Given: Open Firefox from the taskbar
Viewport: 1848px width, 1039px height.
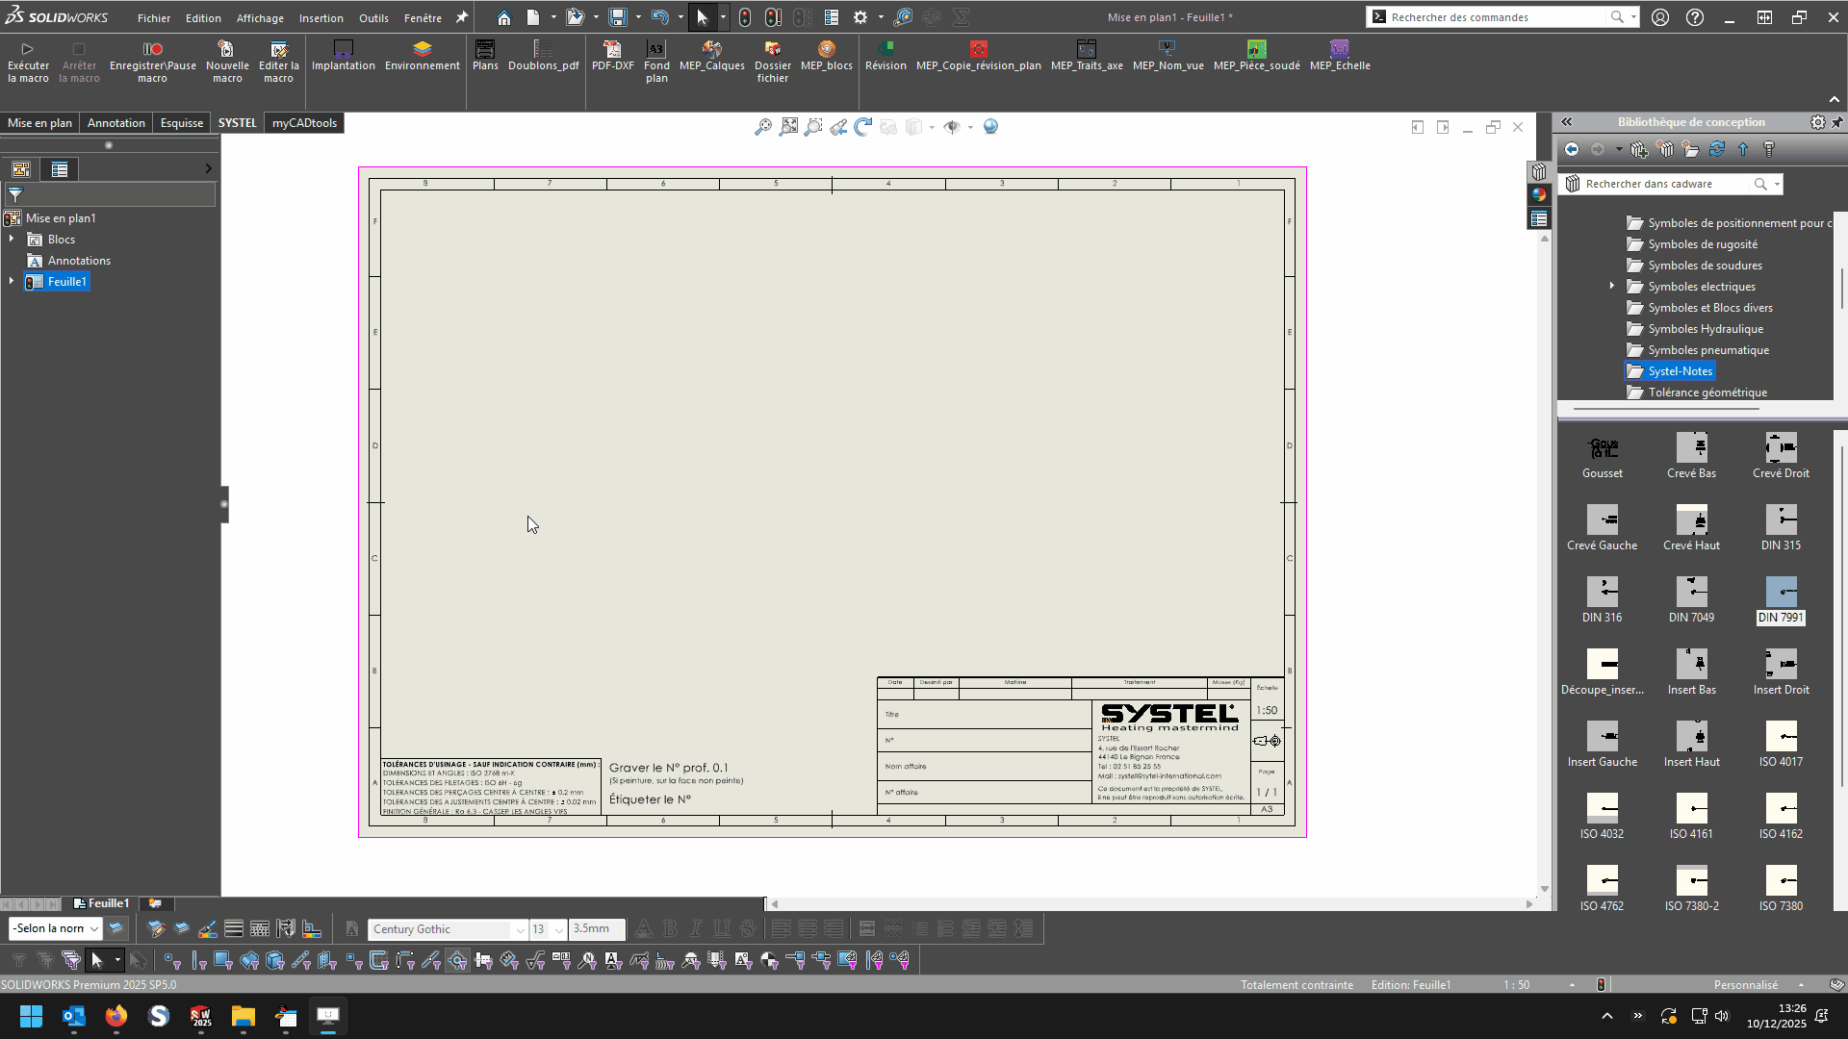Looking at the screenshot, I should click(x=116, y=1017).
